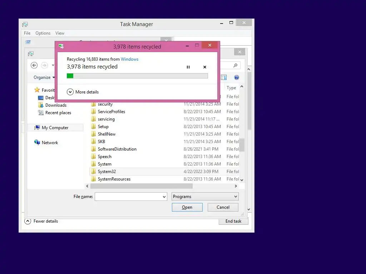
Task: Collapse Task Manager with Fewer details
Action: click(x=41, y=221)
